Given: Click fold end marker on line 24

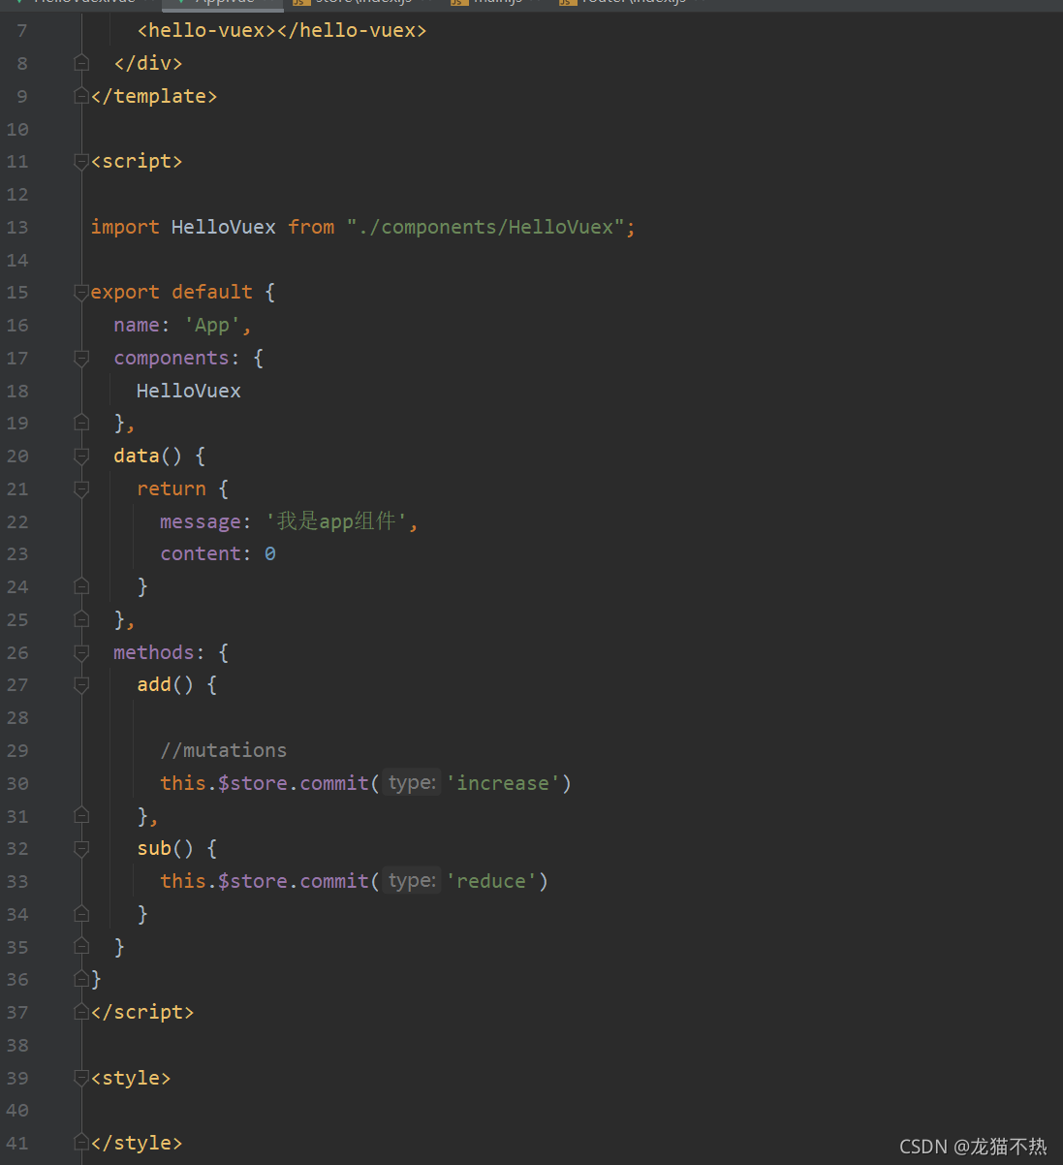Looking at the screenshot, I should click(81, 587).
